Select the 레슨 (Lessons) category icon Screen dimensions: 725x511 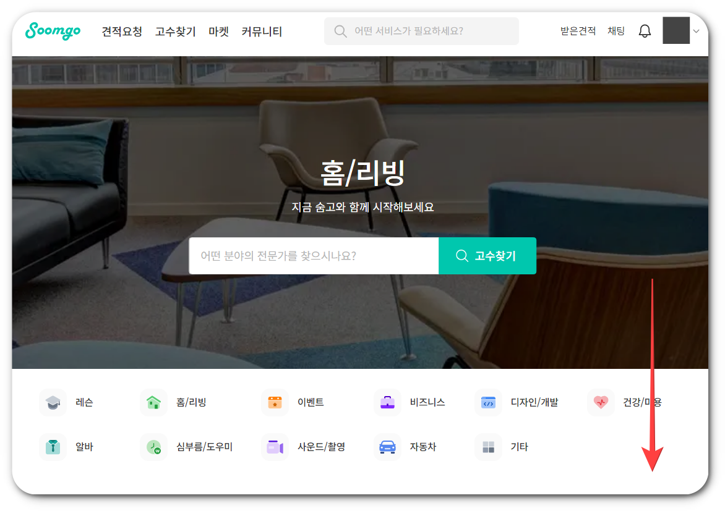pos(53,402)
